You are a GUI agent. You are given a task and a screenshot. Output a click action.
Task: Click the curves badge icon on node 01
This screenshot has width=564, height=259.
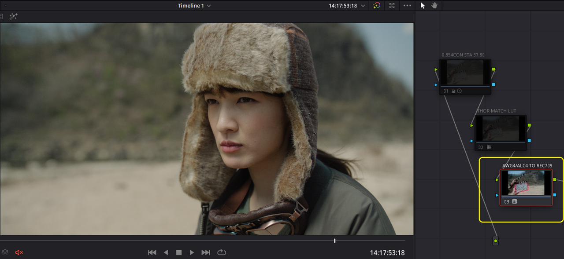tap(453, 91)
